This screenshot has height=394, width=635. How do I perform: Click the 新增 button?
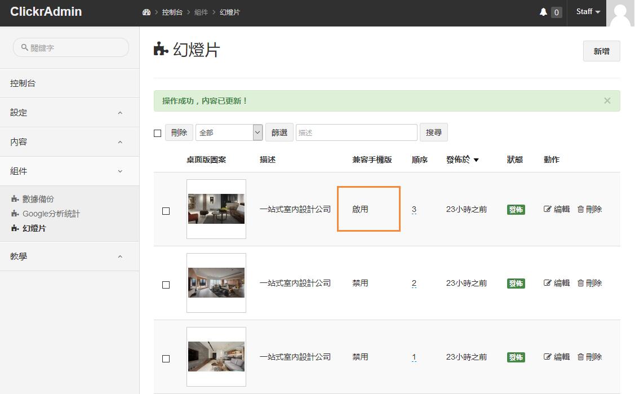[x=601, y=51]
